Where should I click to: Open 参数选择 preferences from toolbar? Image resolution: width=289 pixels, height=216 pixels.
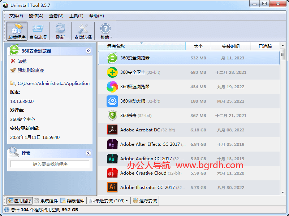coord(83,31)
